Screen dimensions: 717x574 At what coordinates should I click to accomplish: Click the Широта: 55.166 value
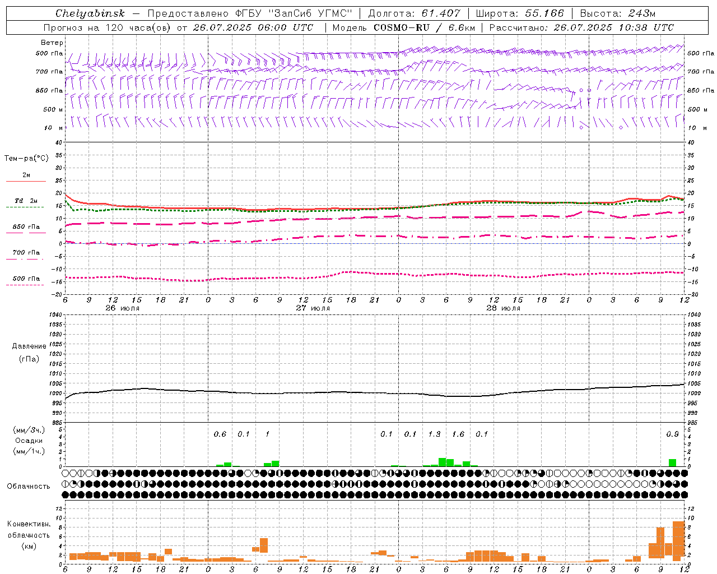point(520,13)
